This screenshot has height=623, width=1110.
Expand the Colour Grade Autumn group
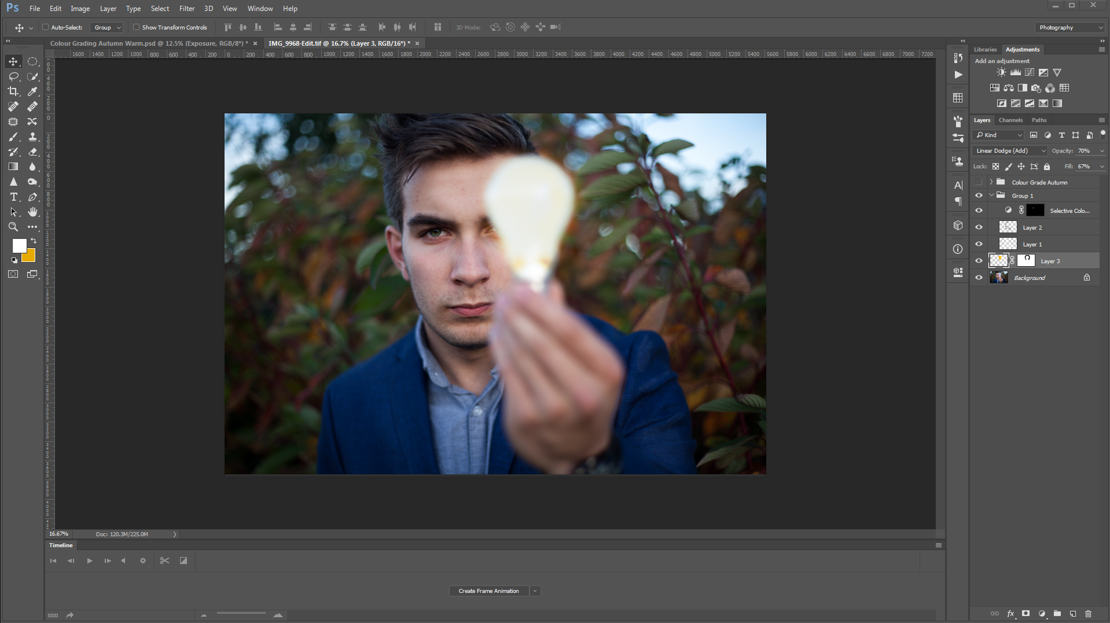coord(991,182)
